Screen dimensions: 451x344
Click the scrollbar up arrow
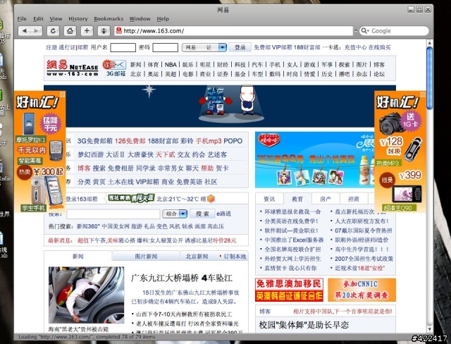[x=430, y=43]
